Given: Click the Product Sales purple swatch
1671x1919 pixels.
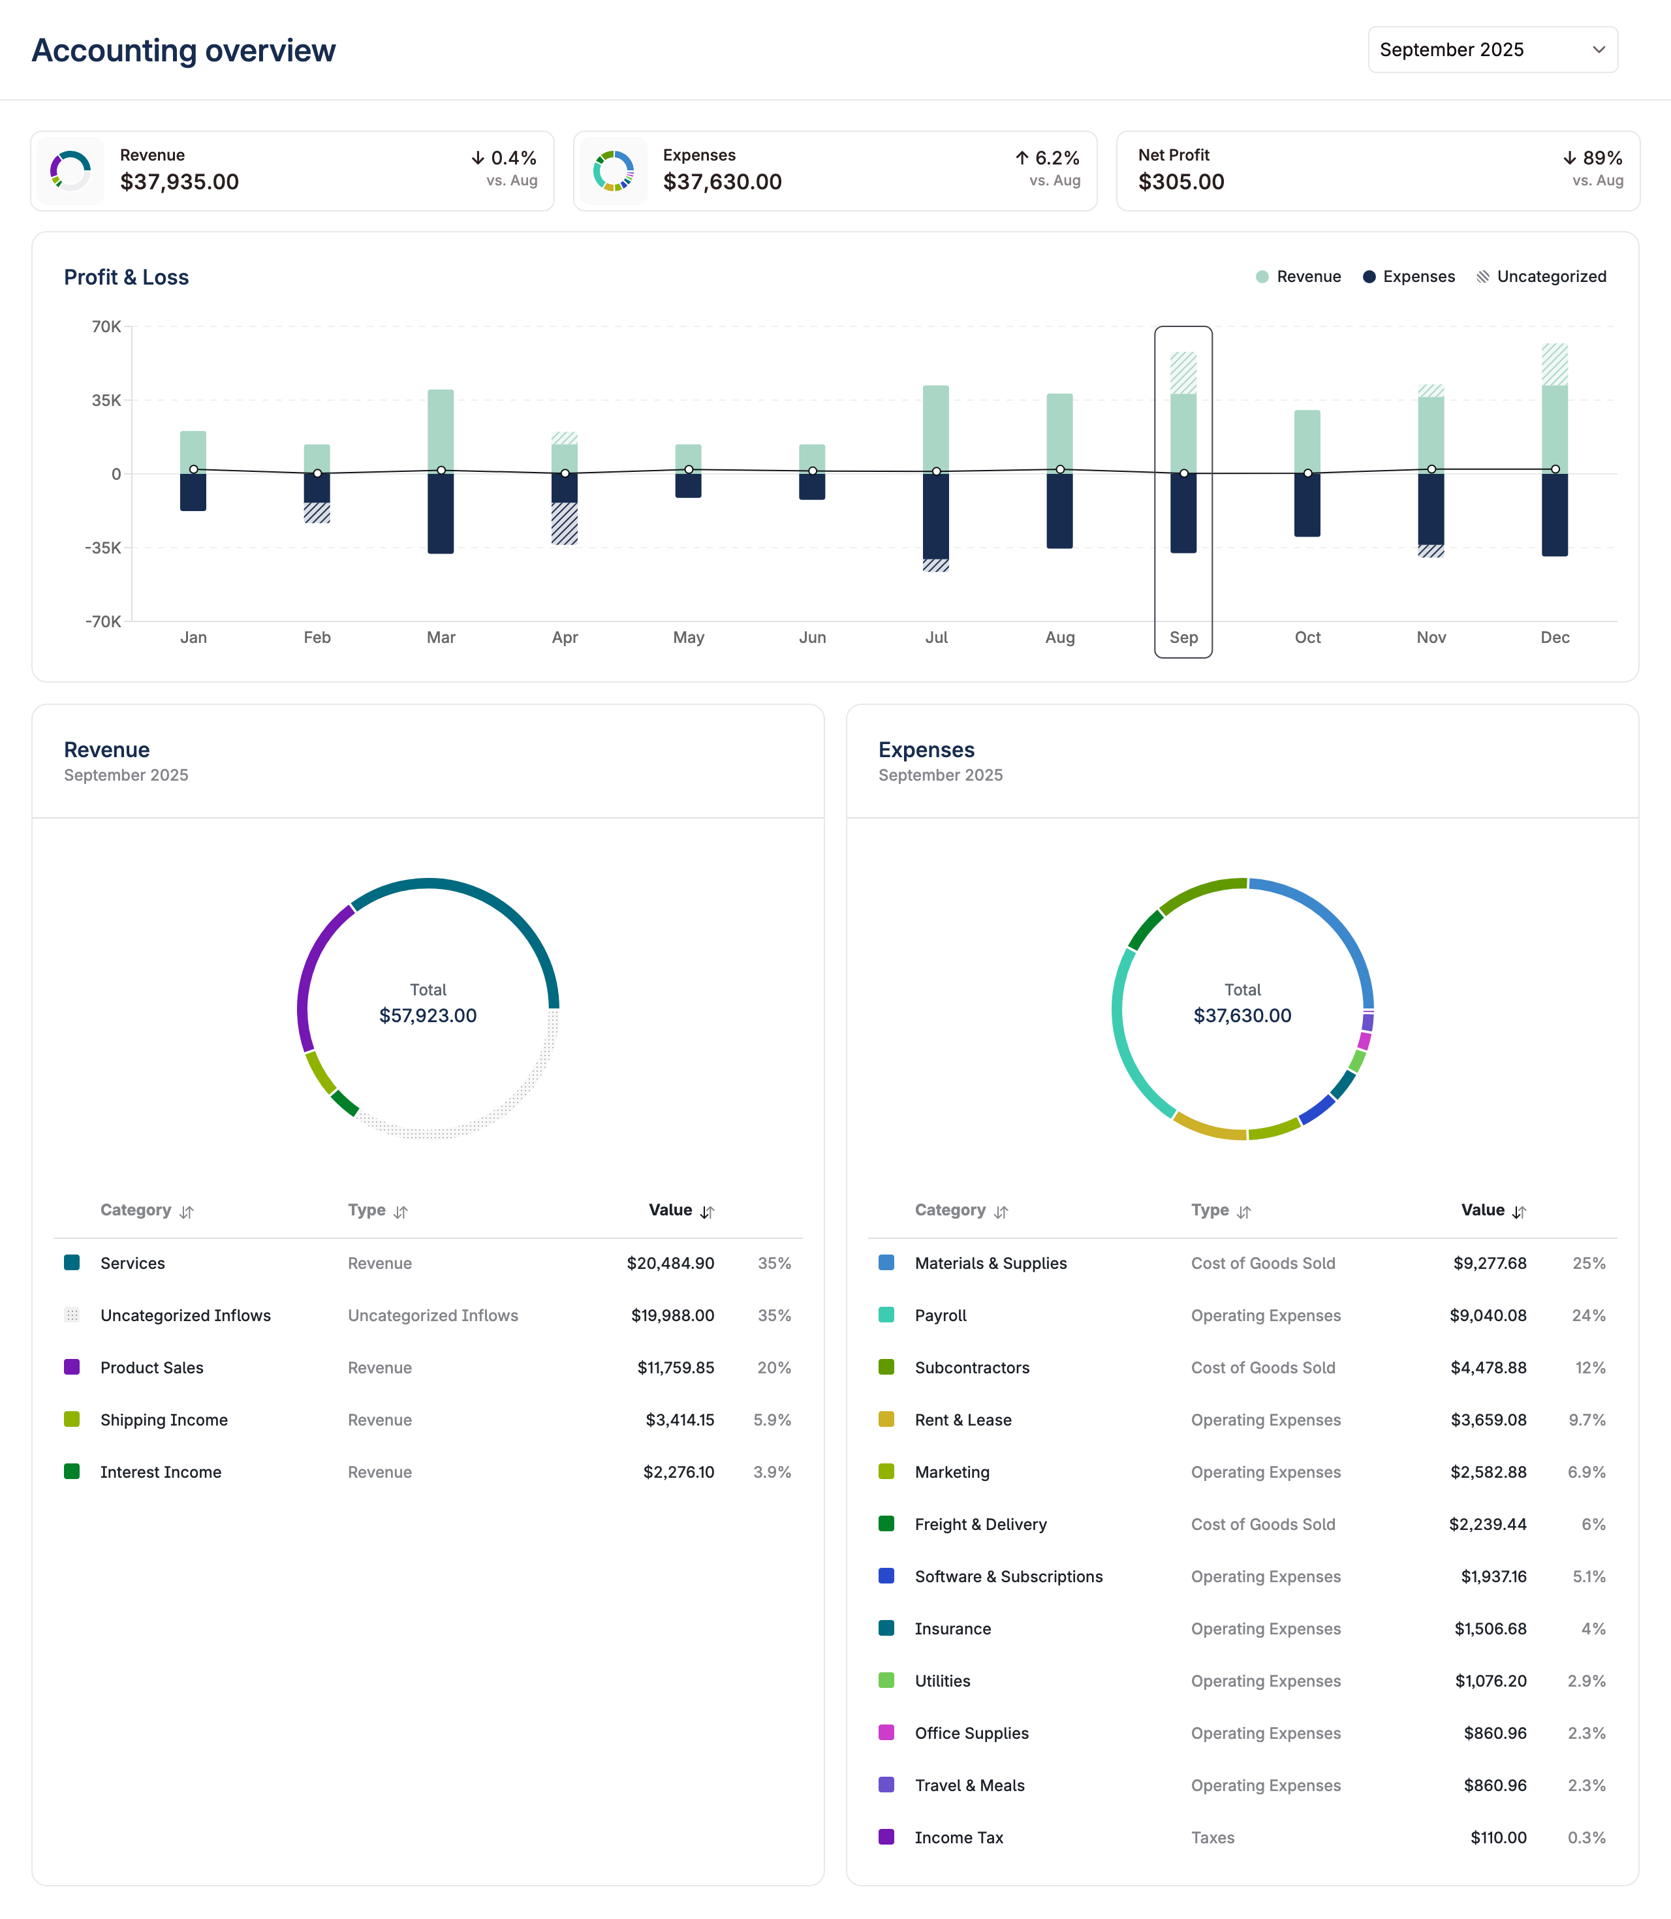Looking at the screenshot, I should (x=72, y=1367).
